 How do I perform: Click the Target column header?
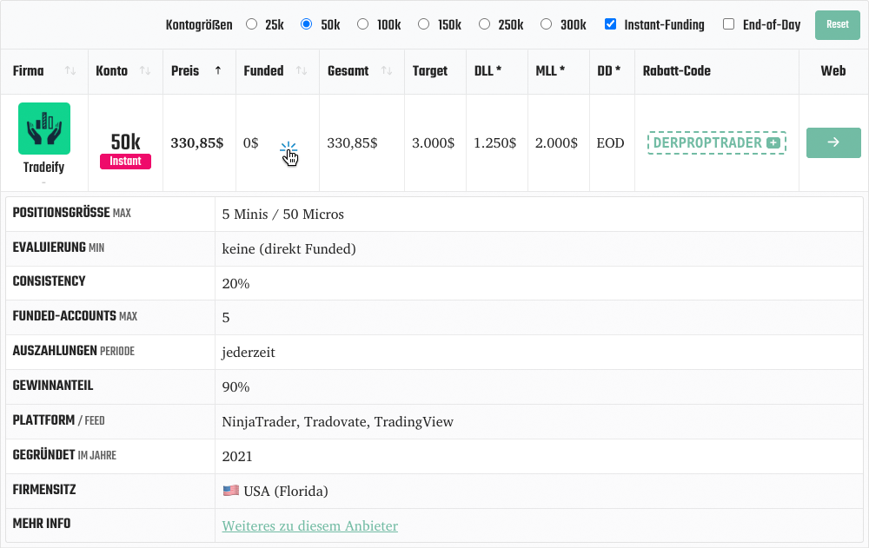(430, 71)
